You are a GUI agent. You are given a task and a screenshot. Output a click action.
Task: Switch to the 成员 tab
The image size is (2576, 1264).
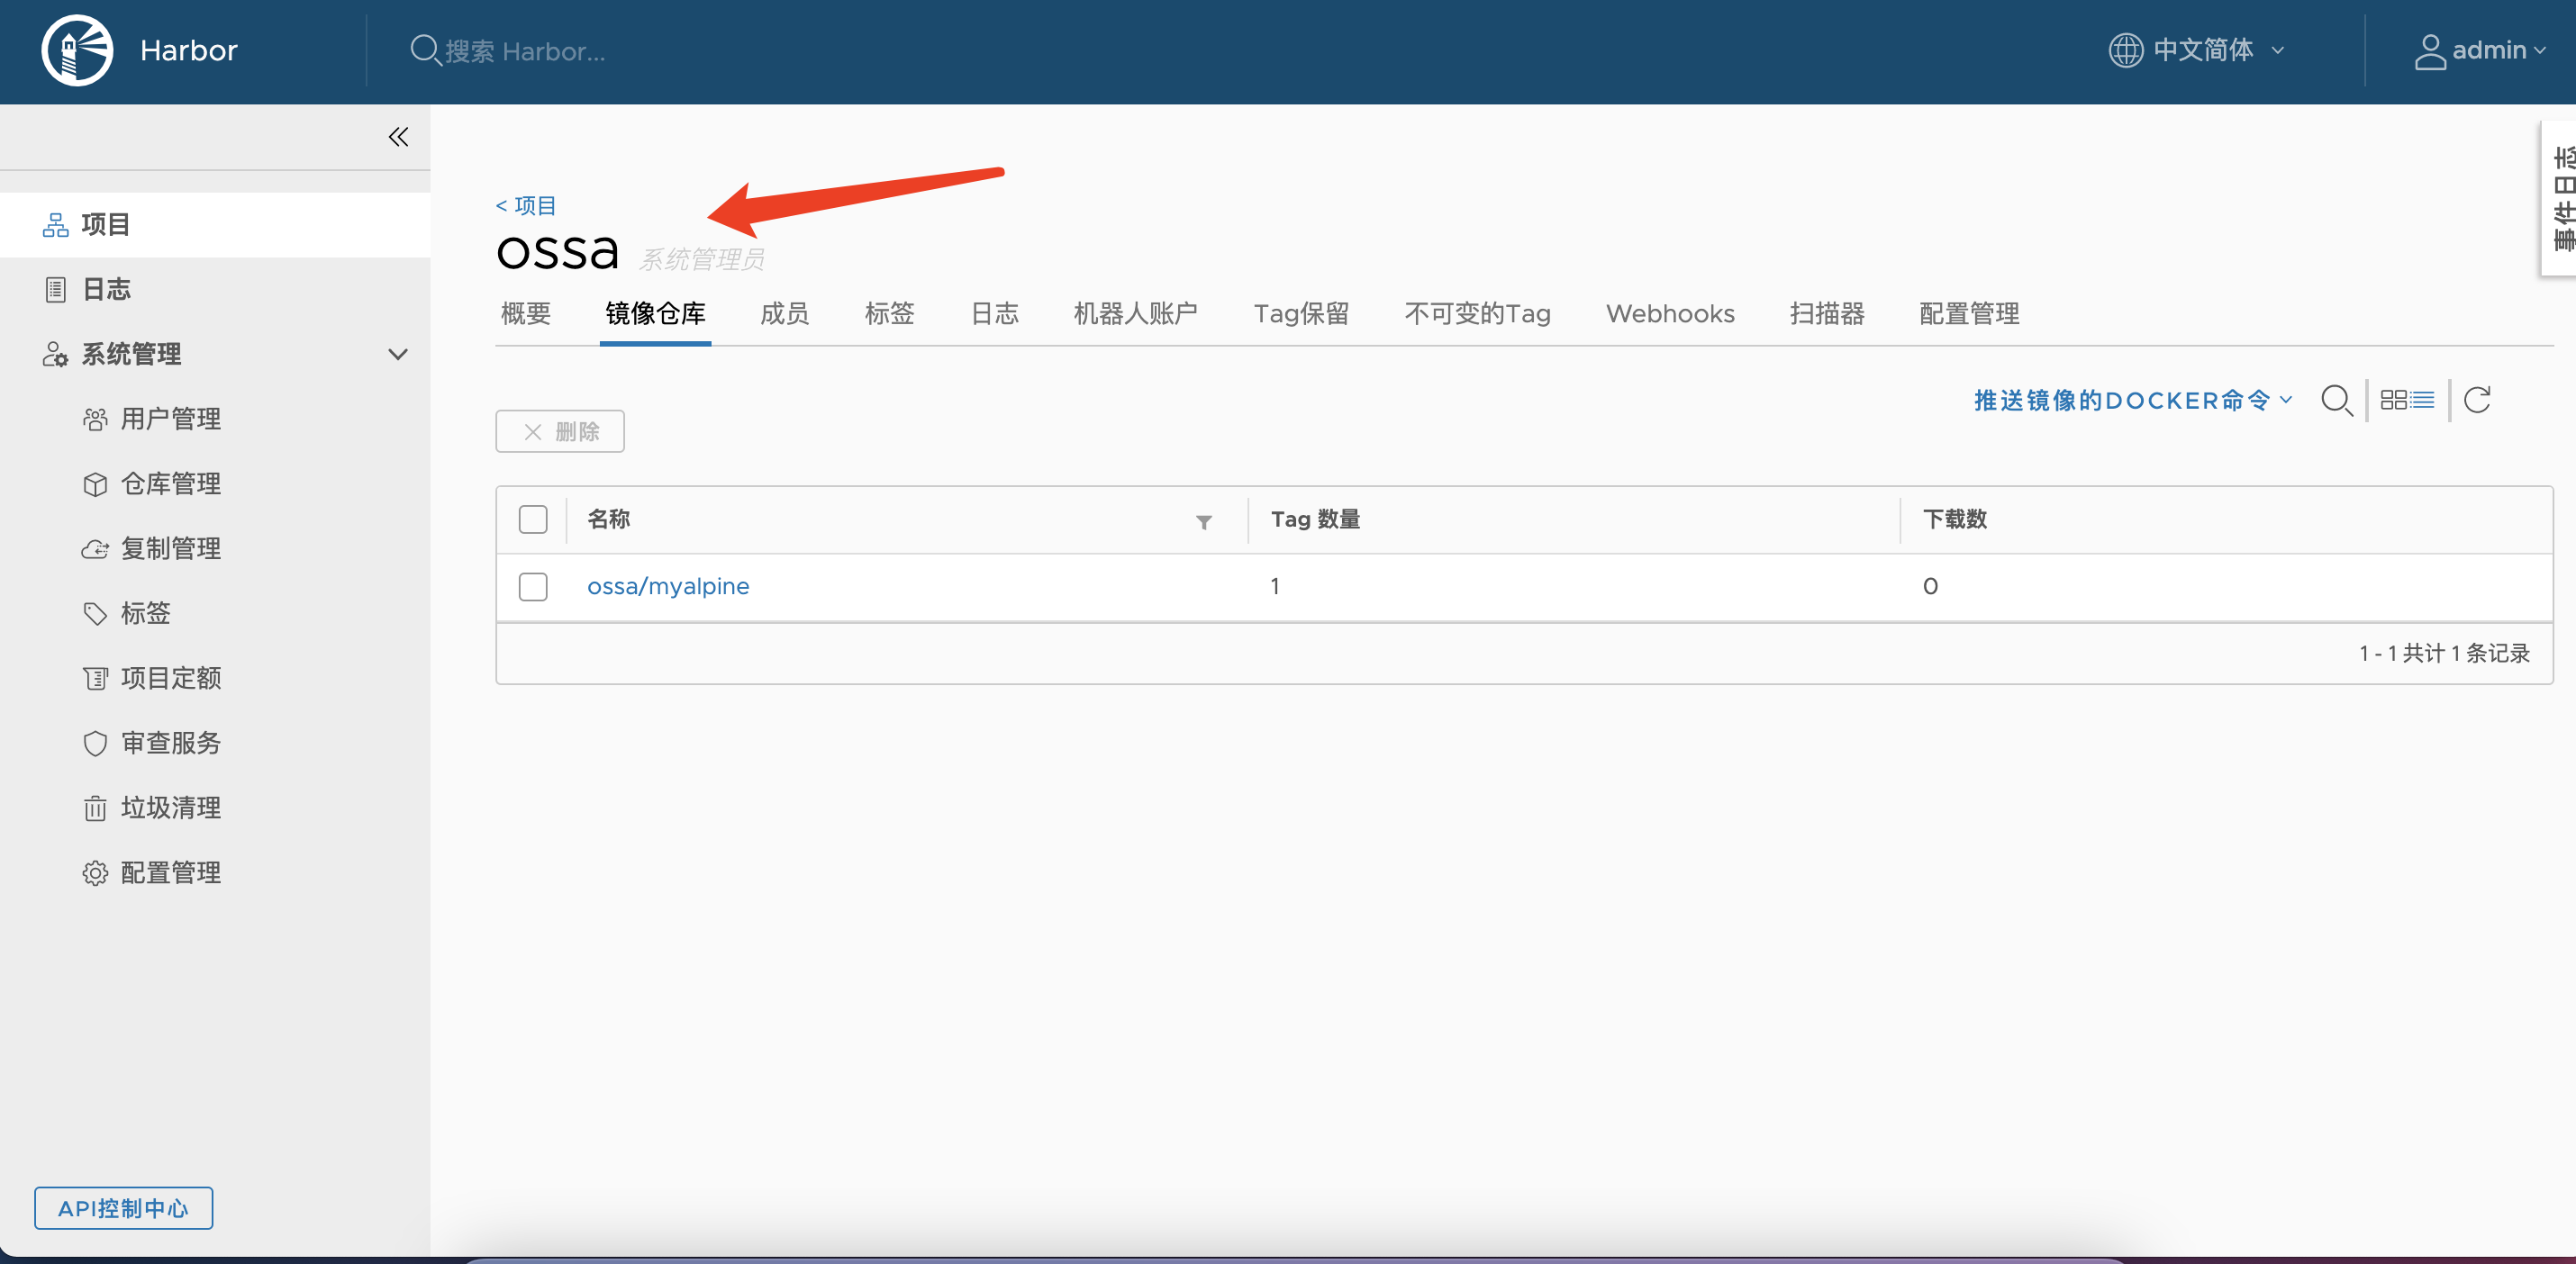(785, 314)
